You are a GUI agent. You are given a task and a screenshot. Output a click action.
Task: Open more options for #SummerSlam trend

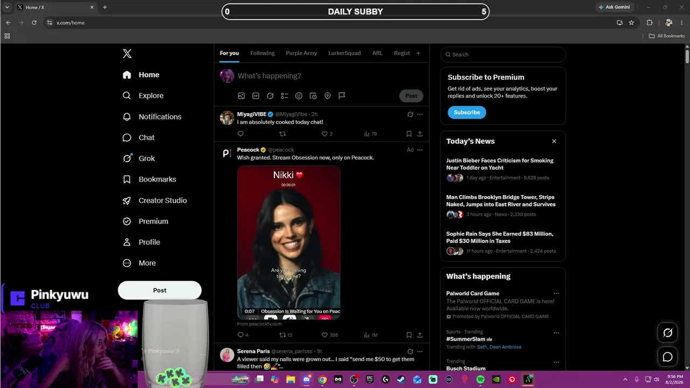pyautogui.click(x=556, y=332)
